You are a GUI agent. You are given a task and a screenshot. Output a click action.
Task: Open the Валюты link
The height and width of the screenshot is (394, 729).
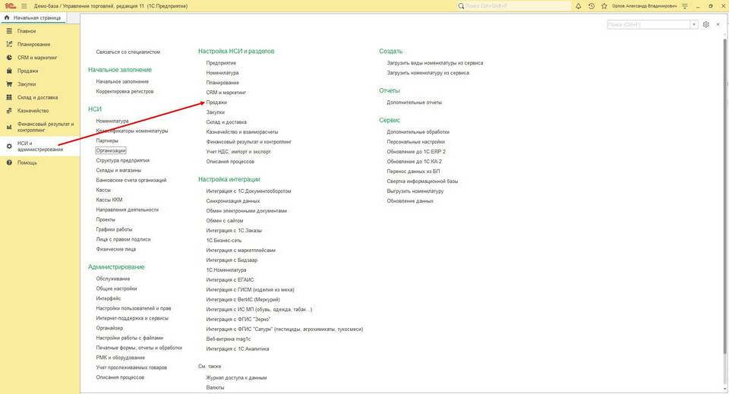tap(215, 387)
